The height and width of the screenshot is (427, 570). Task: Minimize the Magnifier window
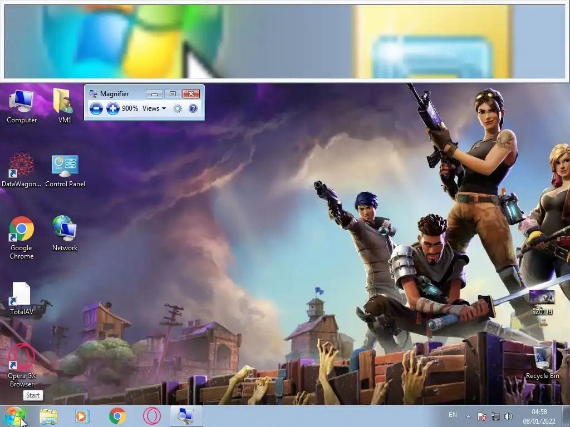coord(154,94)
